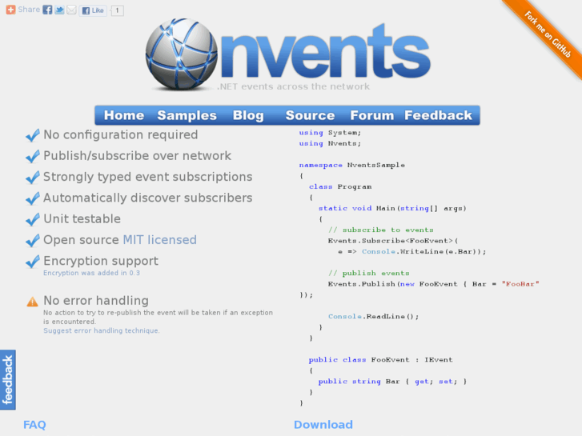Click warning triangle beside No error handling
Viewport: 582px width, 436px height.
coord(32,302)
